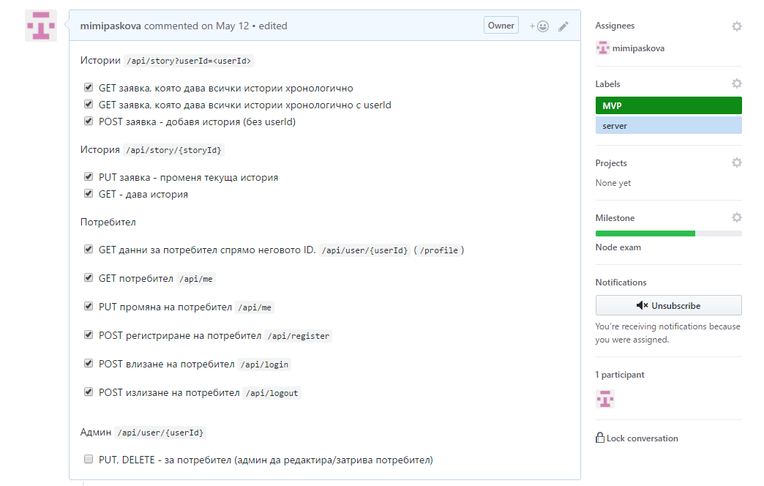The height and width of the screenshot is (486, 764).
Task: Open mimipaskova author profile link
Action: coord(111,26)
